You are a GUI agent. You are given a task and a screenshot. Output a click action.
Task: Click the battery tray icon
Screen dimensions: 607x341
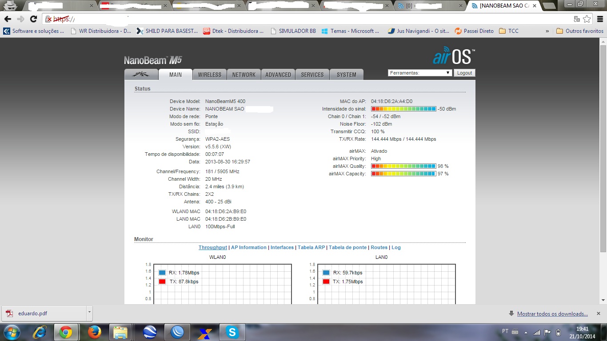tap(559, 332)
